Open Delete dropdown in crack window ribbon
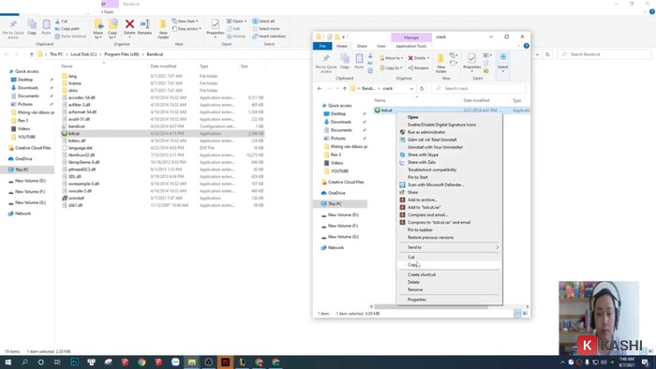The image size is (656, 369). pyautogui.click(x=418, y=58)
